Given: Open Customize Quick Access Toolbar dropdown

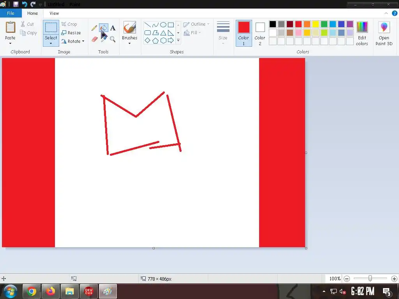Looking at the screenshot, I should 40,5.
